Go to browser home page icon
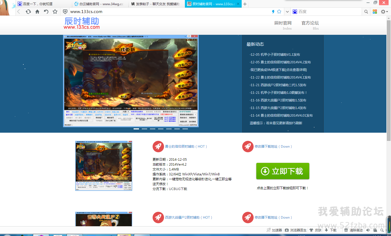The height and width of the screenshot is (236, 391). [x=37, y=12]
